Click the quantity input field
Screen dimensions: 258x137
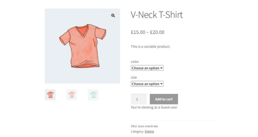click(x=138, y=99)
